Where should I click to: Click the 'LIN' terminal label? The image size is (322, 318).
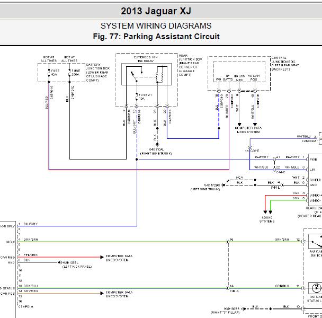coord(312,170)
